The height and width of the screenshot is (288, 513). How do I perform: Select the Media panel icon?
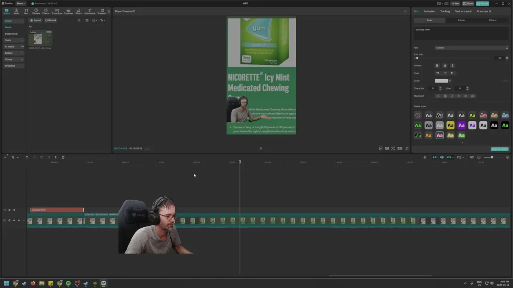coord(6,11)
